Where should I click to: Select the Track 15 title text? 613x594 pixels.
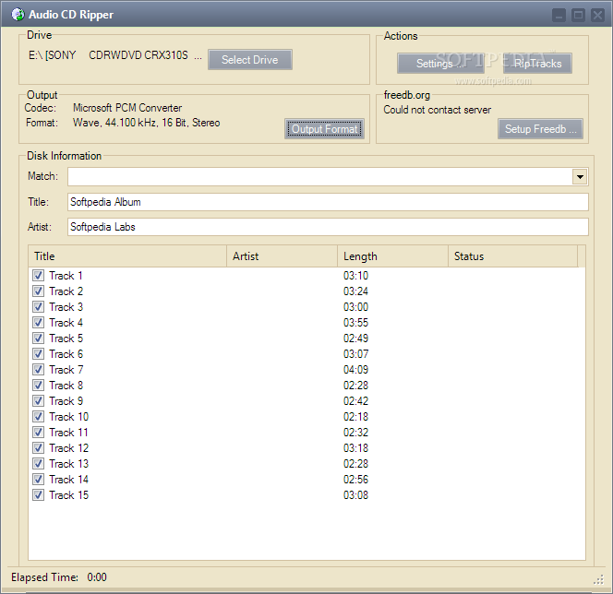pos(69,494)
